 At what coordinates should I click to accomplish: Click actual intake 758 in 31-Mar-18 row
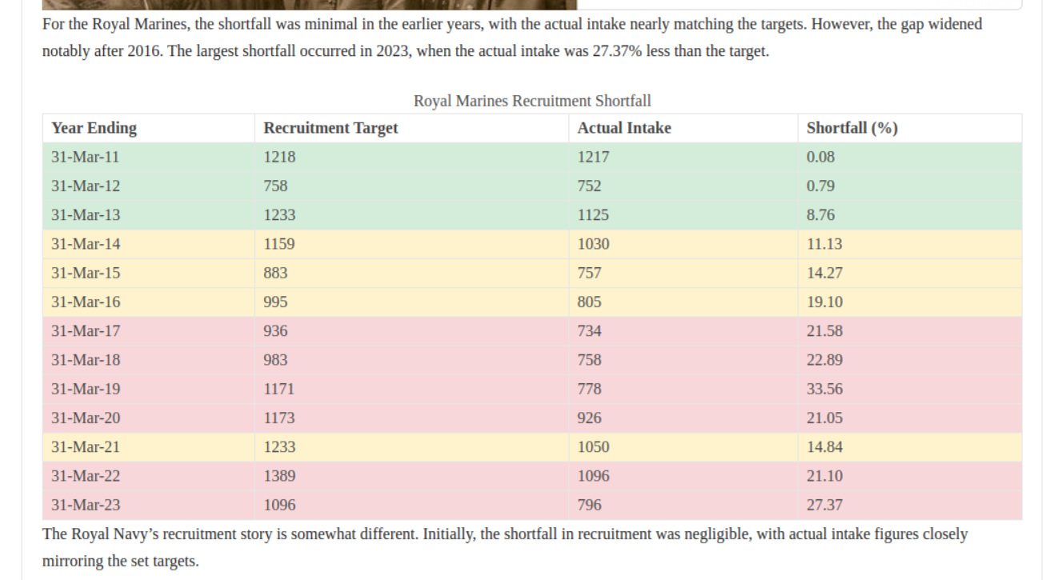coord(683,360)
